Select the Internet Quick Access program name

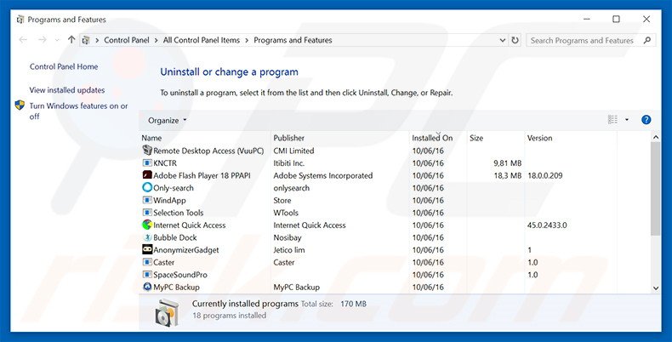tap(189, 225)
